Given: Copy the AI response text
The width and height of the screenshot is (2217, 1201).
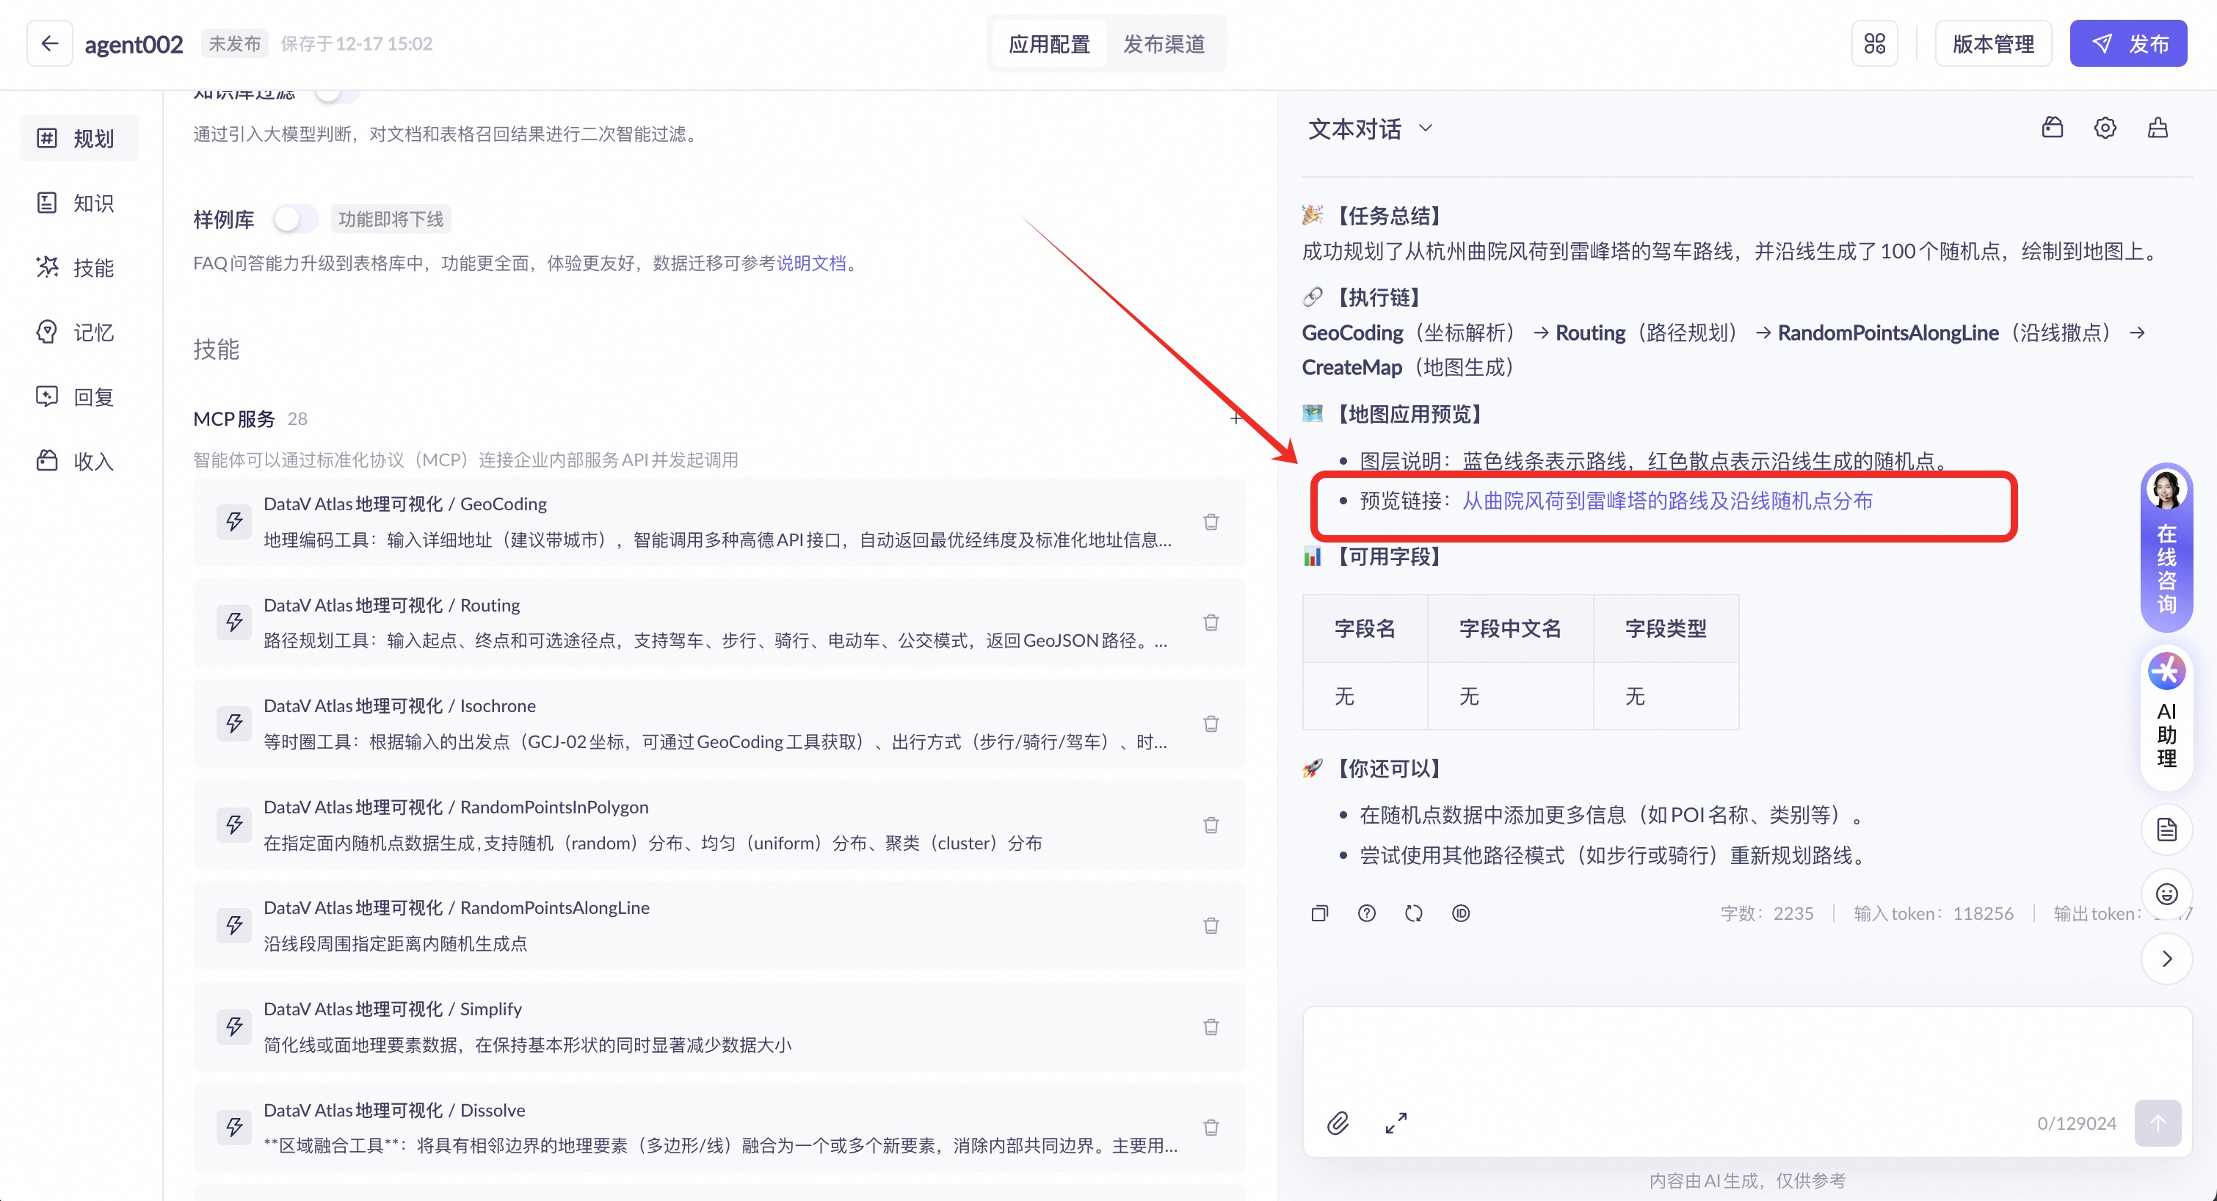Looking at the screenshot, I should (1319, 913).
